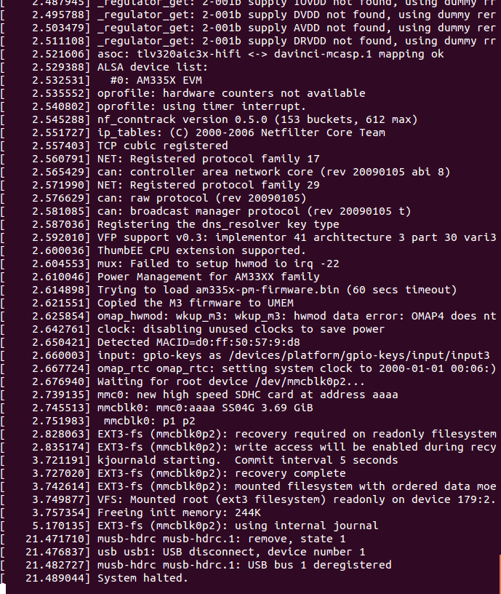Click "Copied the M3 firmware to UMEM" line
Image resolution: width=501 pixels, height=594 pixels.
pos(195,303)
